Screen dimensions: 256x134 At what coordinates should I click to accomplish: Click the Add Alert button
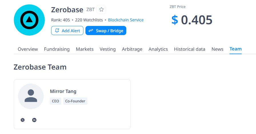pyautogui.click(x=67, y=31)
